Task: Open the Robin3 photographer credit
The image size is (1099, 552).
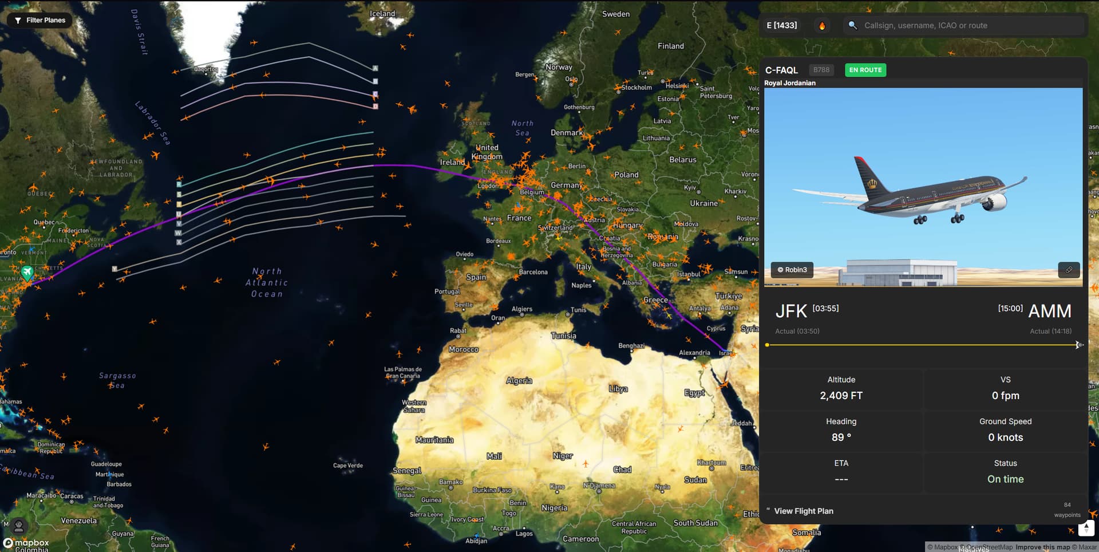Action: coord(792,270)
